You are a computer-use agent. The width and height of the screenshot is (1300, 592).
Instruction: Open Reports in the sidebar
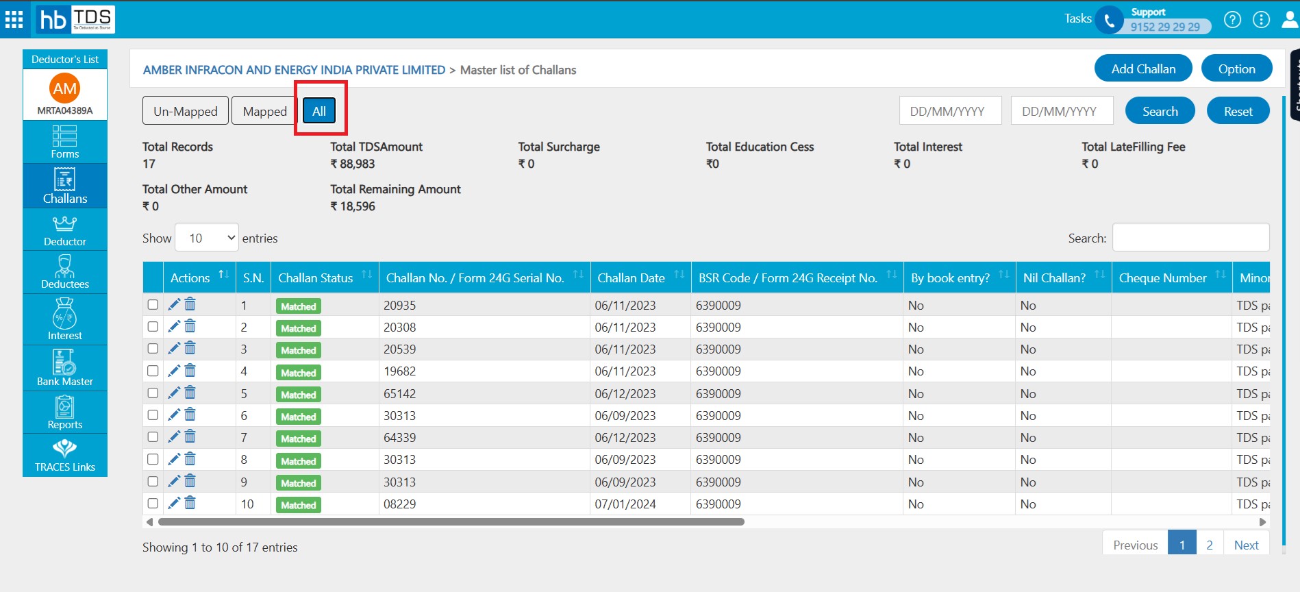click(x=65, y=412)
